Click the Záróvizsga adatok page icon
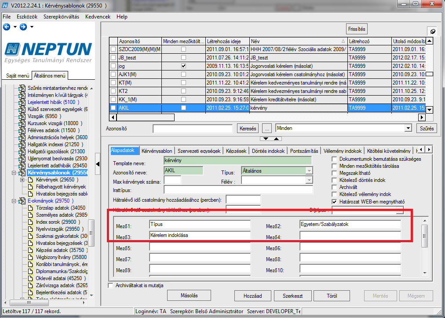The width and height of the screenshot is (445, 318). [31, 285]
